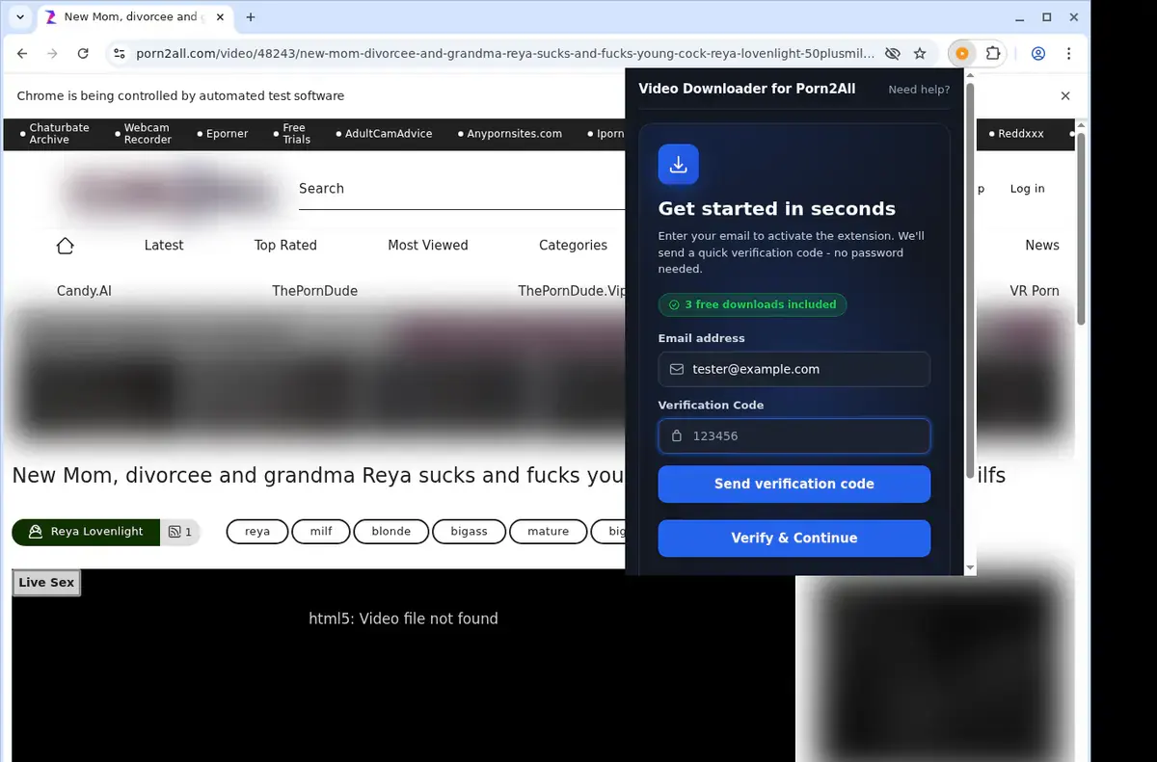The image size is (1157, 762).
Task: Click the main page vertical scrollbar
Action: click(1082, 228)
